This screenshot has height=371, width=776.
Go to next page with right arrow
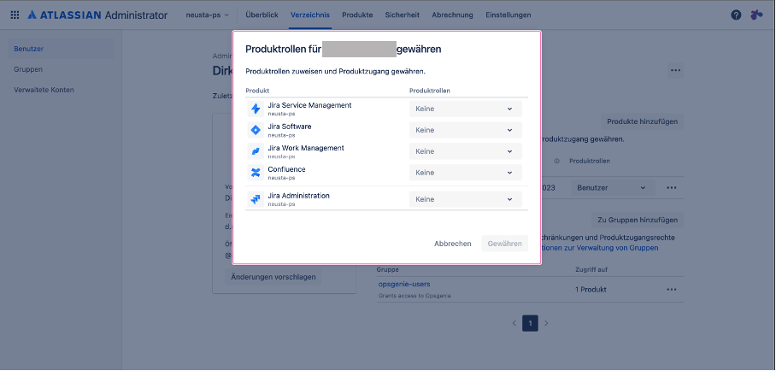pyautogui.click(x=546, y=323)
